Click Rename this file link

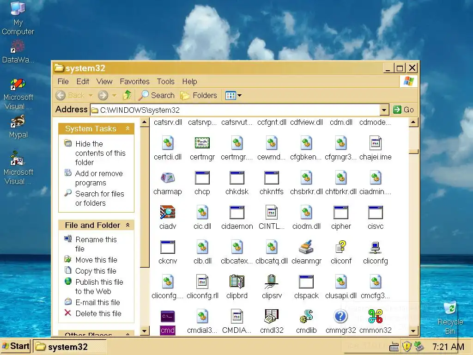(96, 244)
